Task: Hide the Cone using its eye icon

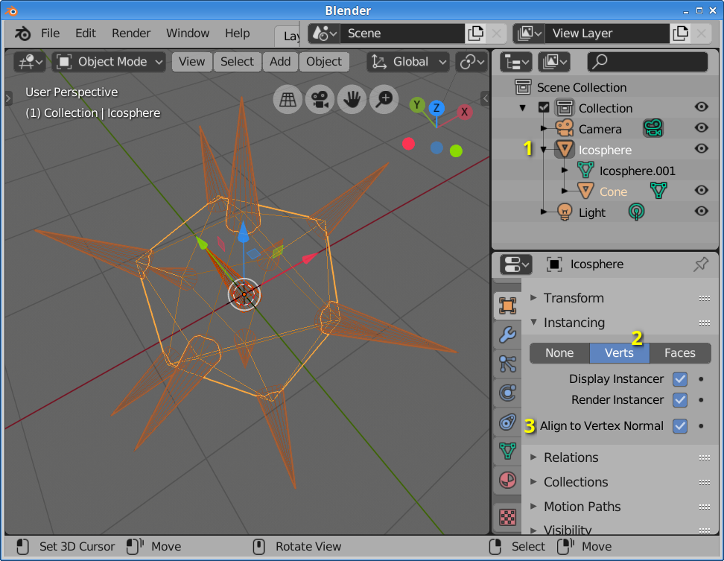Action: pyautogui.click(x=702, y=190)
